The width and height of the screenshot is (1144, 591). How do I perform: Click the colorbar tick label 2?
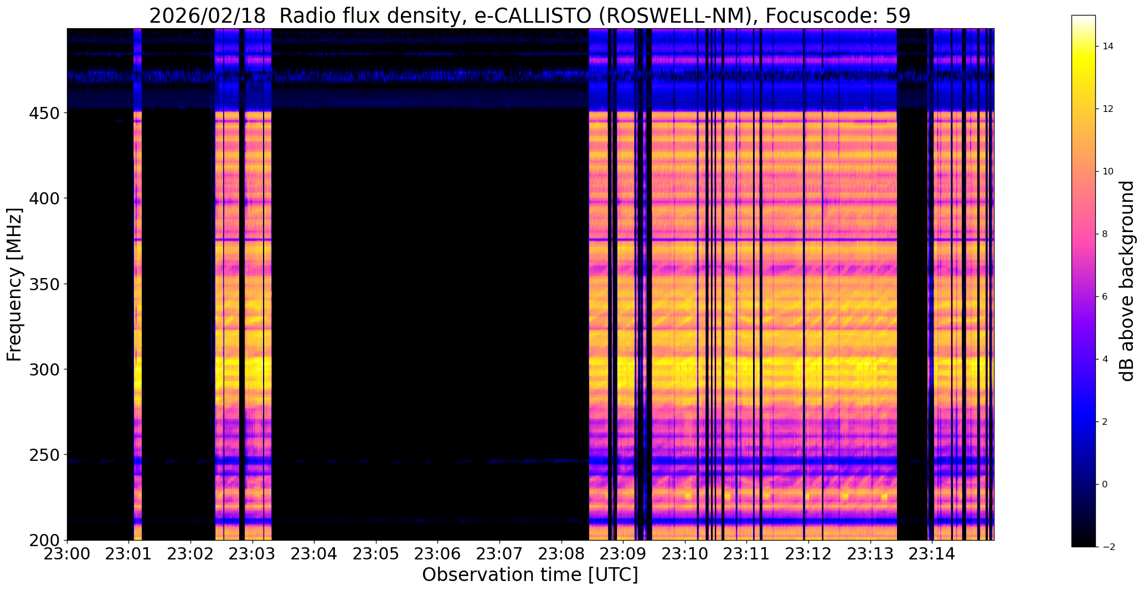click(x=1105, y=422)
